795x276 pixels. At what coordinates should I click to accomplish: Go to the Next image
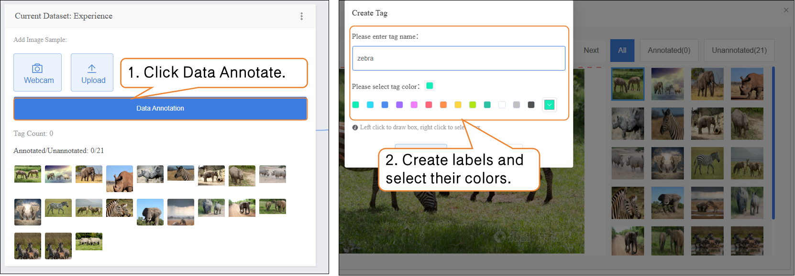(591, 51)
